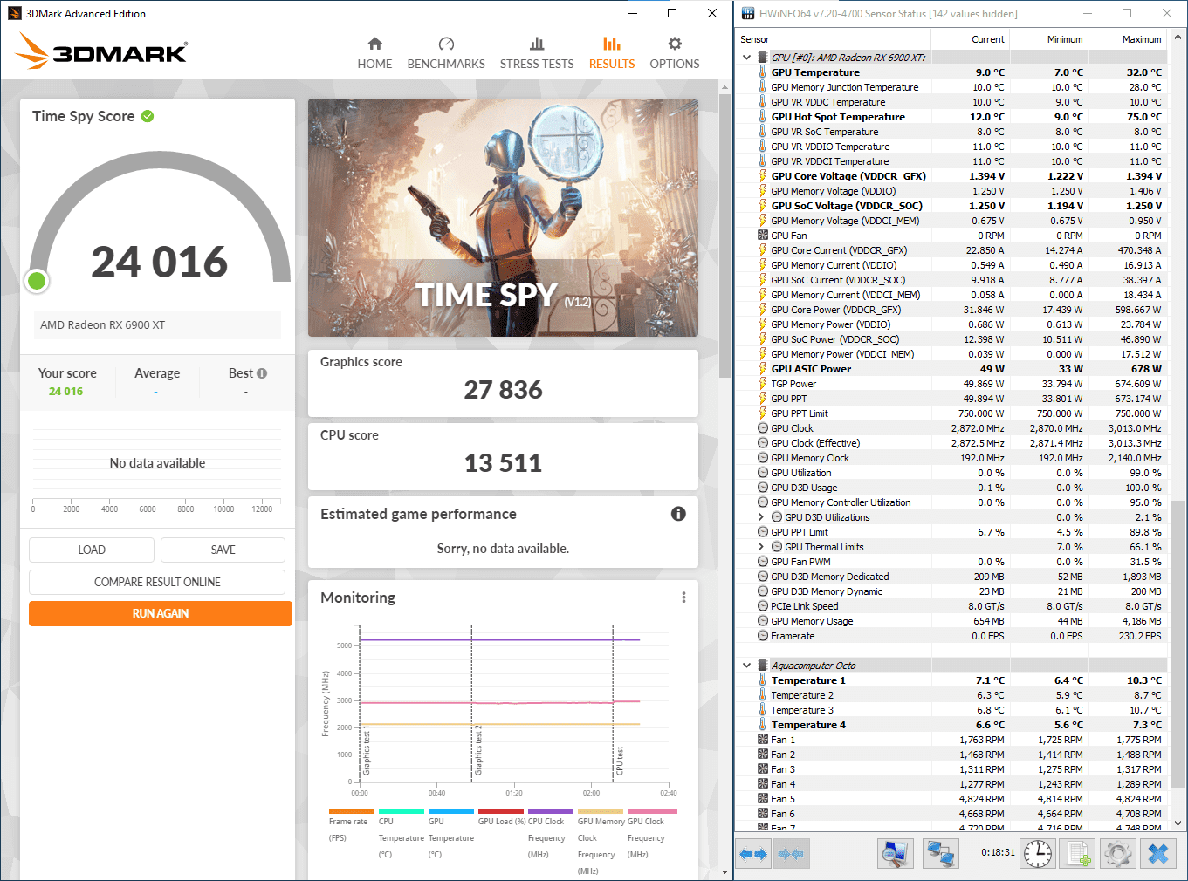The image size is (1188, 881).
Task: Click the info icon next to Best
Action: (x=262, y=373)
